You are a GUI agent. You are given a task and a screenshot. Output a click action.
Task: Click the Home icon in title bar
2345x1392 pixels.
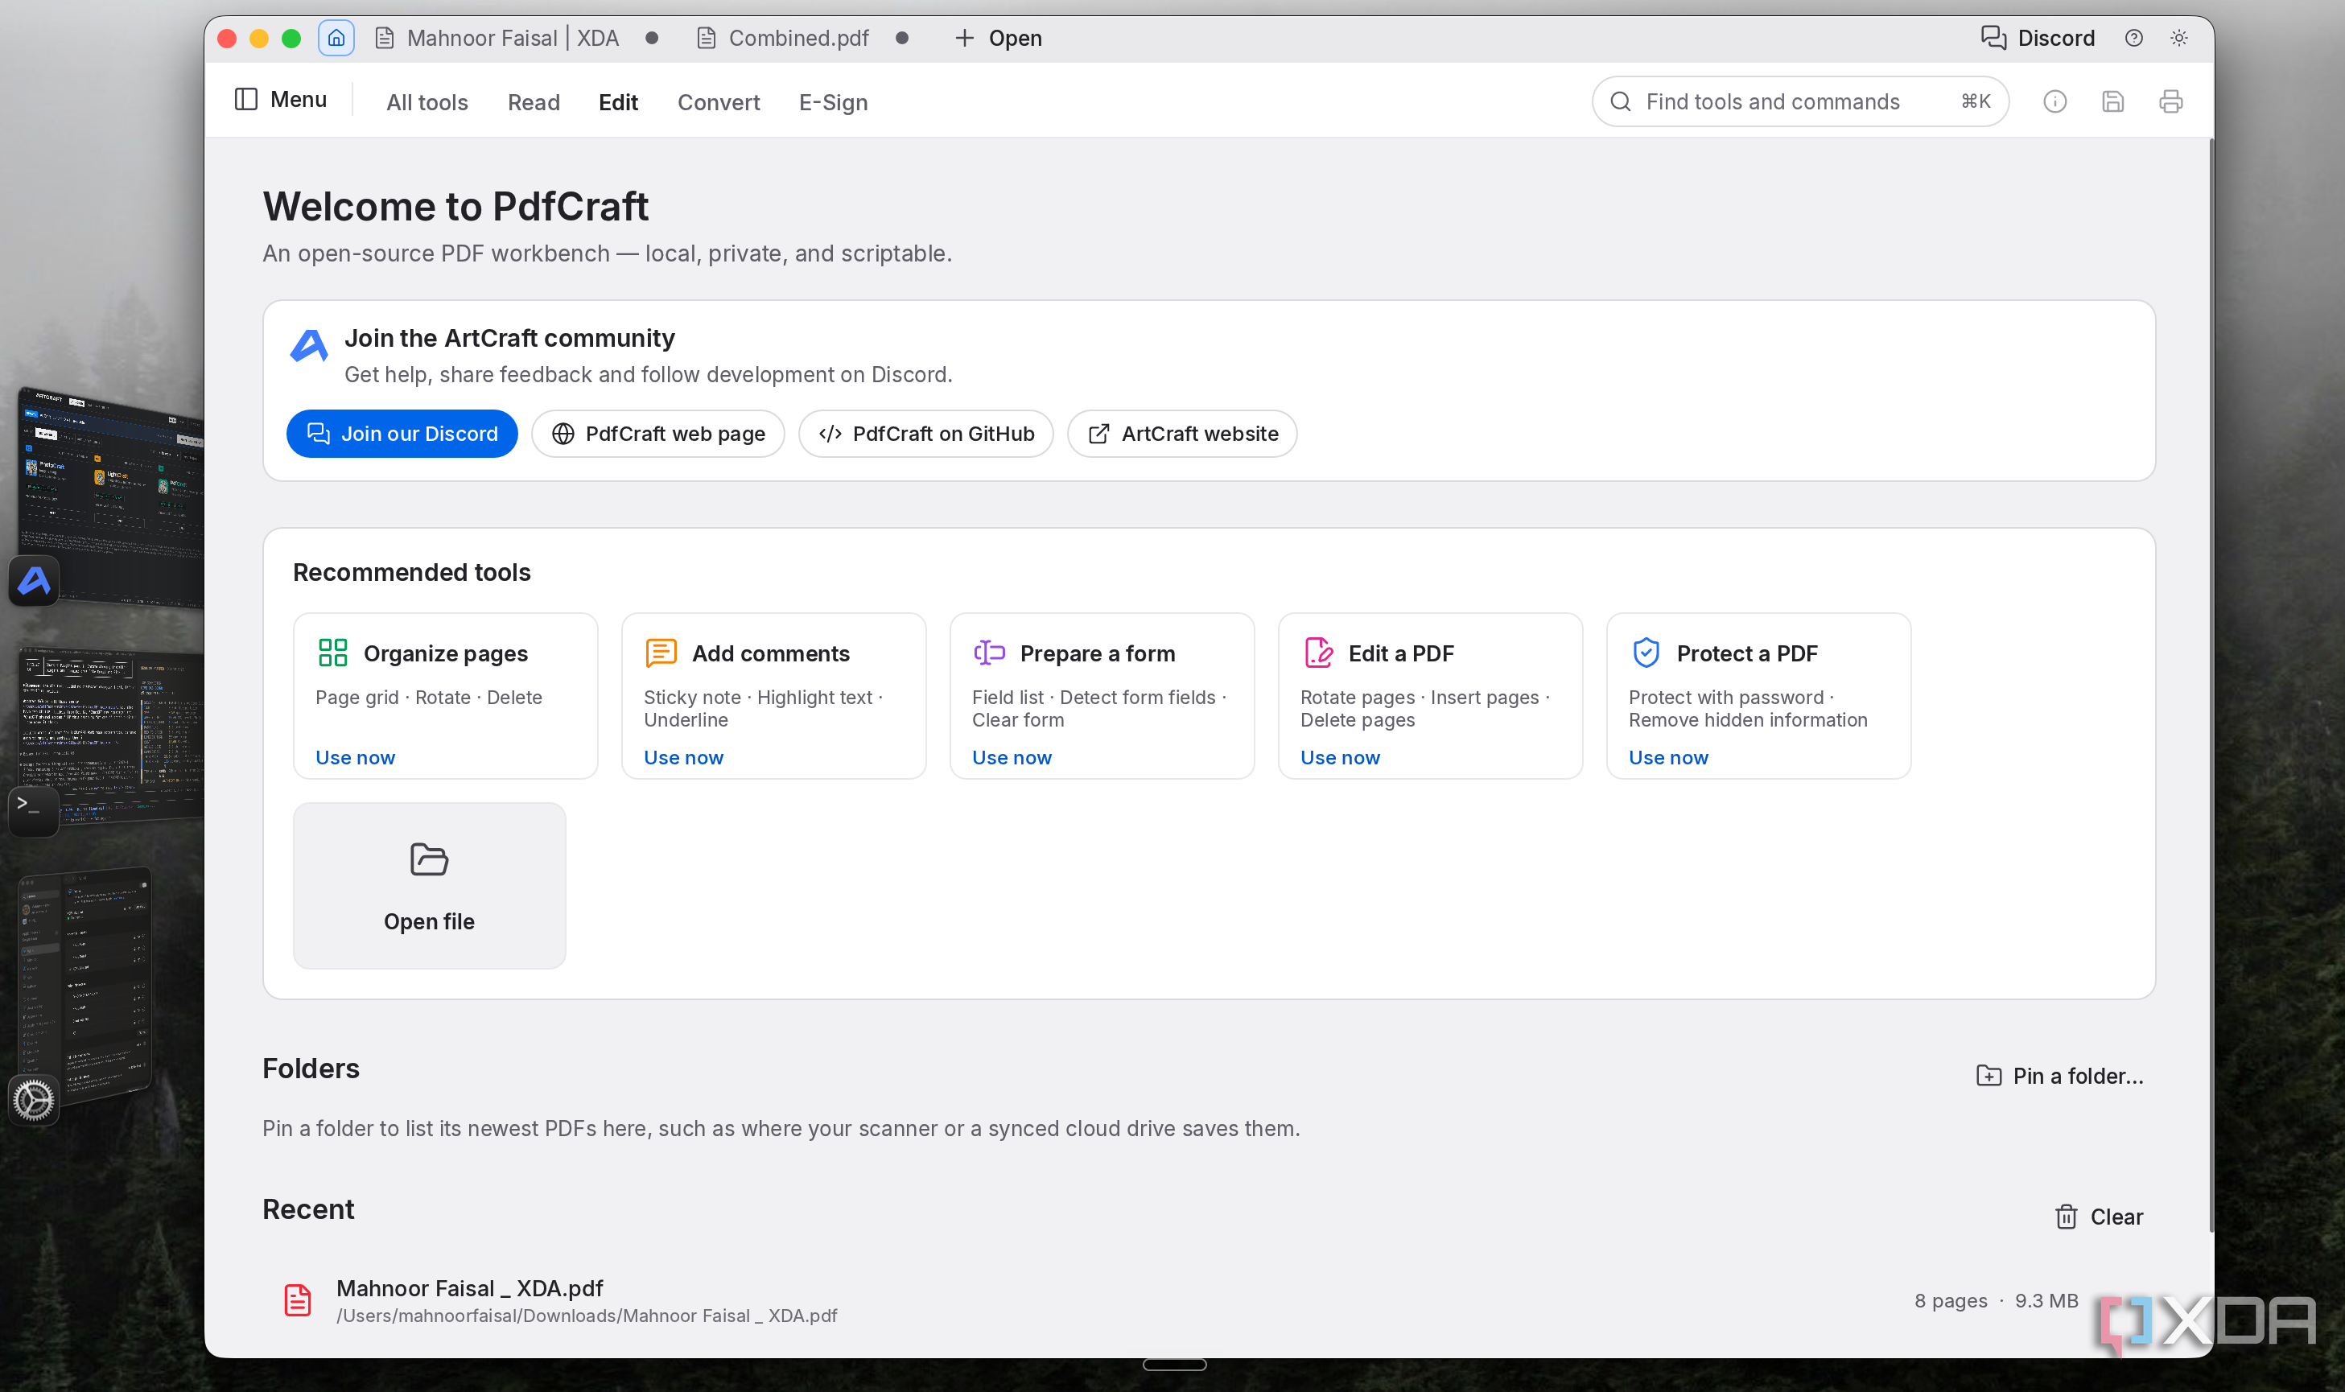point(336,39)
